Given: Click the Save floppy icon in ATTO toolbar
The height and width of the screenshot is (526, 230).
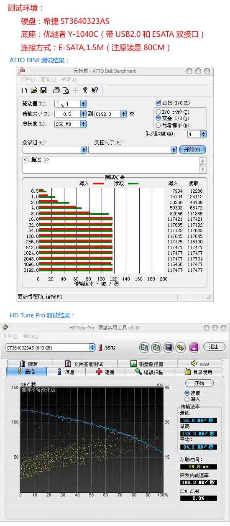Looking at the screenshot, I should [43, 90].
